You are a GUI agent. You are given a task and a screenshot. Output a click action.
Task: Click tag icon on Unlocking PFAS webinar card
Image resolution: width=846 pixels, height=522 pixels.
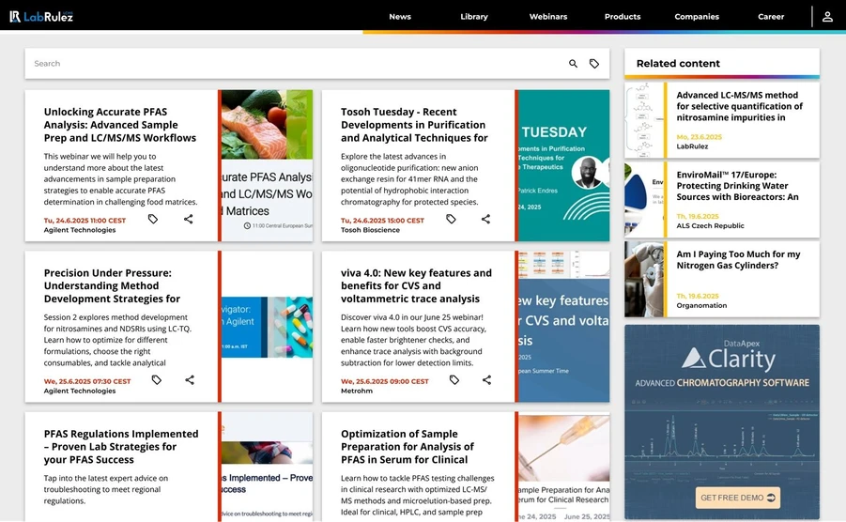pyautogui.click(x=153, y=219)
